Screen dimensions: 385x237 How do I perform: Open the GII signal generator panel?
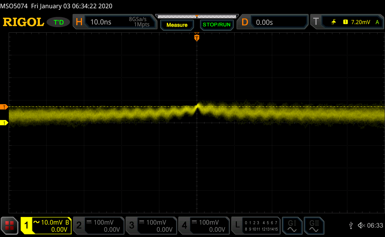coord(314,225)
